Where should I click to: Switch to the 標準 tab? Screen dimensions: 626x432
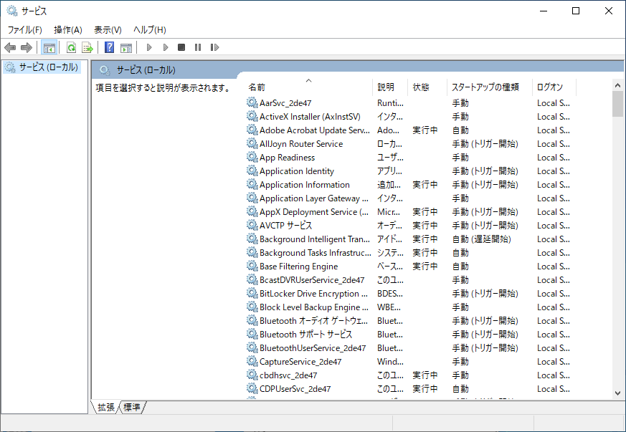131,407
